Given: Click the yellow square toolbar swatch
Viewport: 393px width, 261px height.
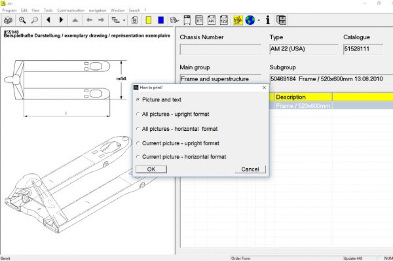Looking at the screenshot, I should pos(149,20).
